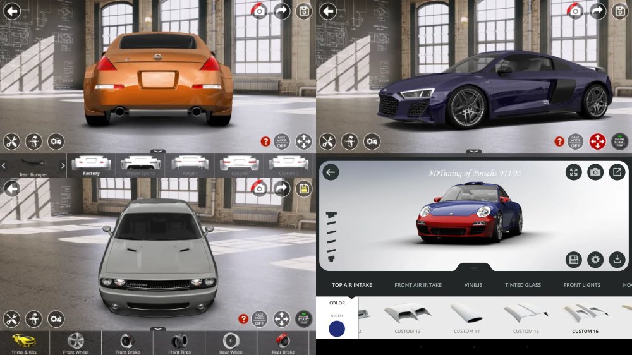Open help in the orange Nissan panel
This screenshot has height=355, width=632.
point(265,141)
